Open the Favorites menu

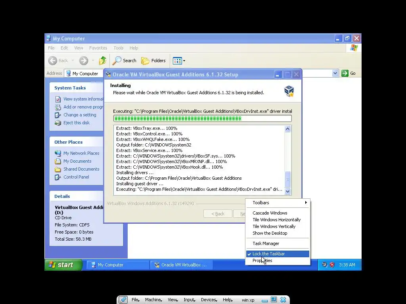(x=98, y=48)
